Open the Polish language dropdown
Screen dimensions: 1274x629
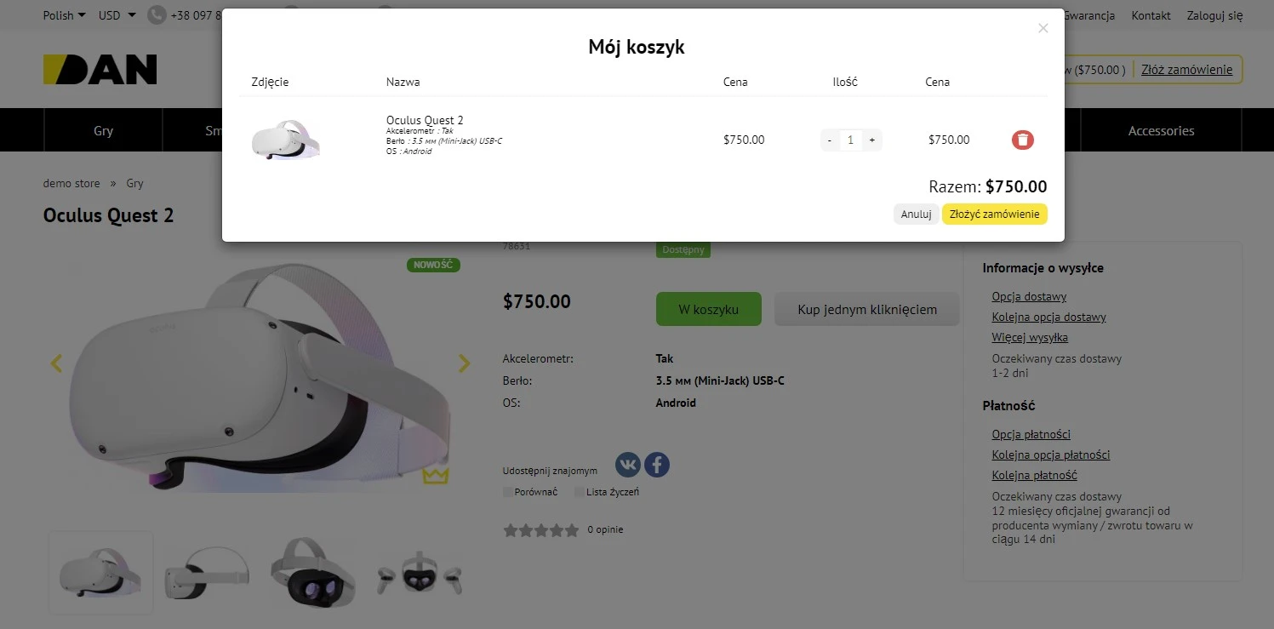(65, 15)
